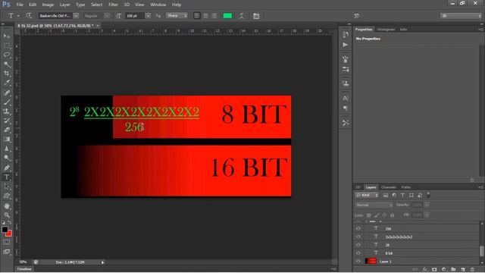The height and width of the screenshot is (273, 485).
Task: Hide the 8 bit text layer
Action: click(358, 253)
